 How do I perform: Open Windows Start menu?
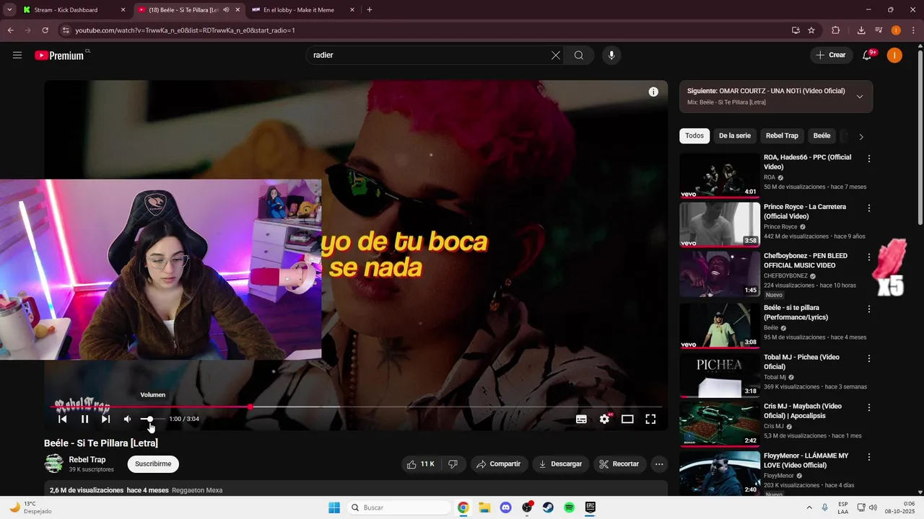click(x=334, y=507)
